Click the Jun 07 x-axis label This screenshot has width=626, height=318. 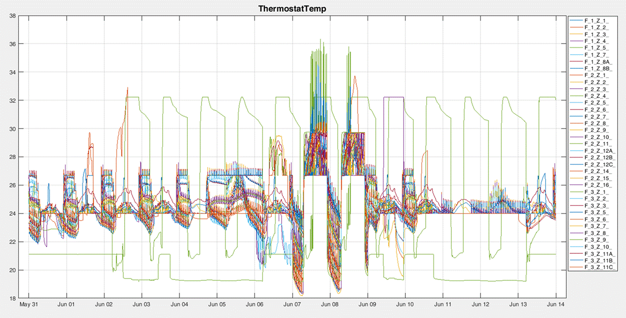pyautogui.click(x=292, y=304)
